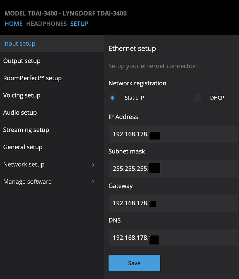This screenshot has height=279, width=239.
Task: Click into the IP Address field
Action: point(173,134)
